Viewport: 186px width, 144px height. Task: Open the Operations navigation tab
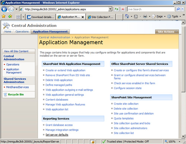pyautogui.click(x=22, y=32)
